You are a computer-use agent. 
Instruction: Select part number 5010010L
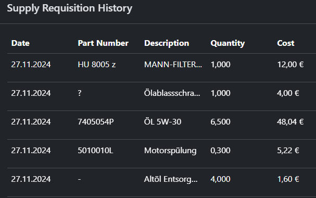95,151
